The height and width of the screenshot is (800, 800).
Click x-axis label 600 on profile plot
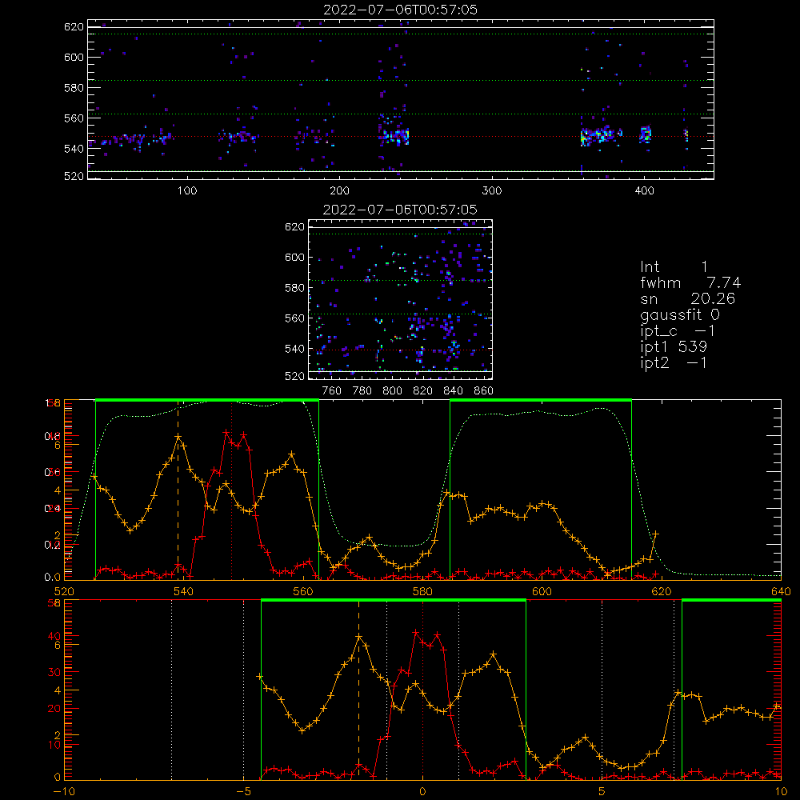point(542,591)
